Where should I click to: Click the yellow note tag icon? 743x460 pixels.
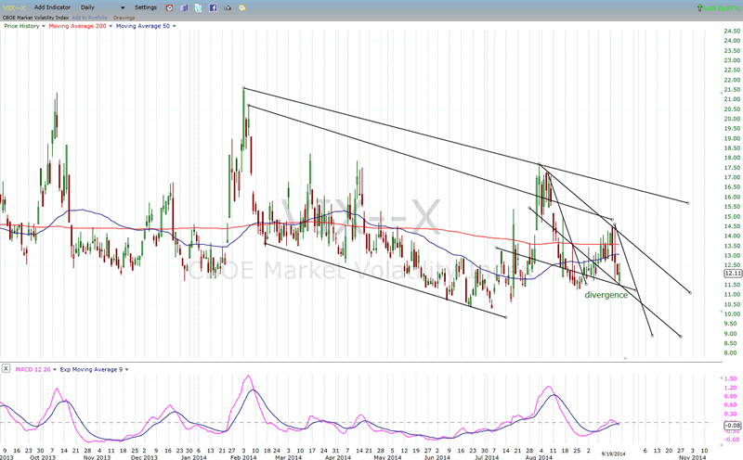tap(243, 7)
